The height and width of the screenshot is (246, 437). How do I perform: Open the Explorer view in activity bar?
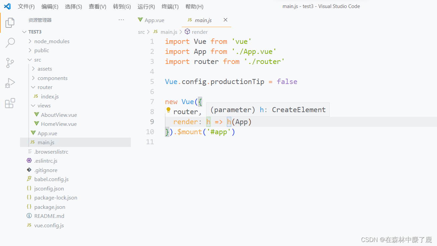pyautogui.click(x=10, y=23)
